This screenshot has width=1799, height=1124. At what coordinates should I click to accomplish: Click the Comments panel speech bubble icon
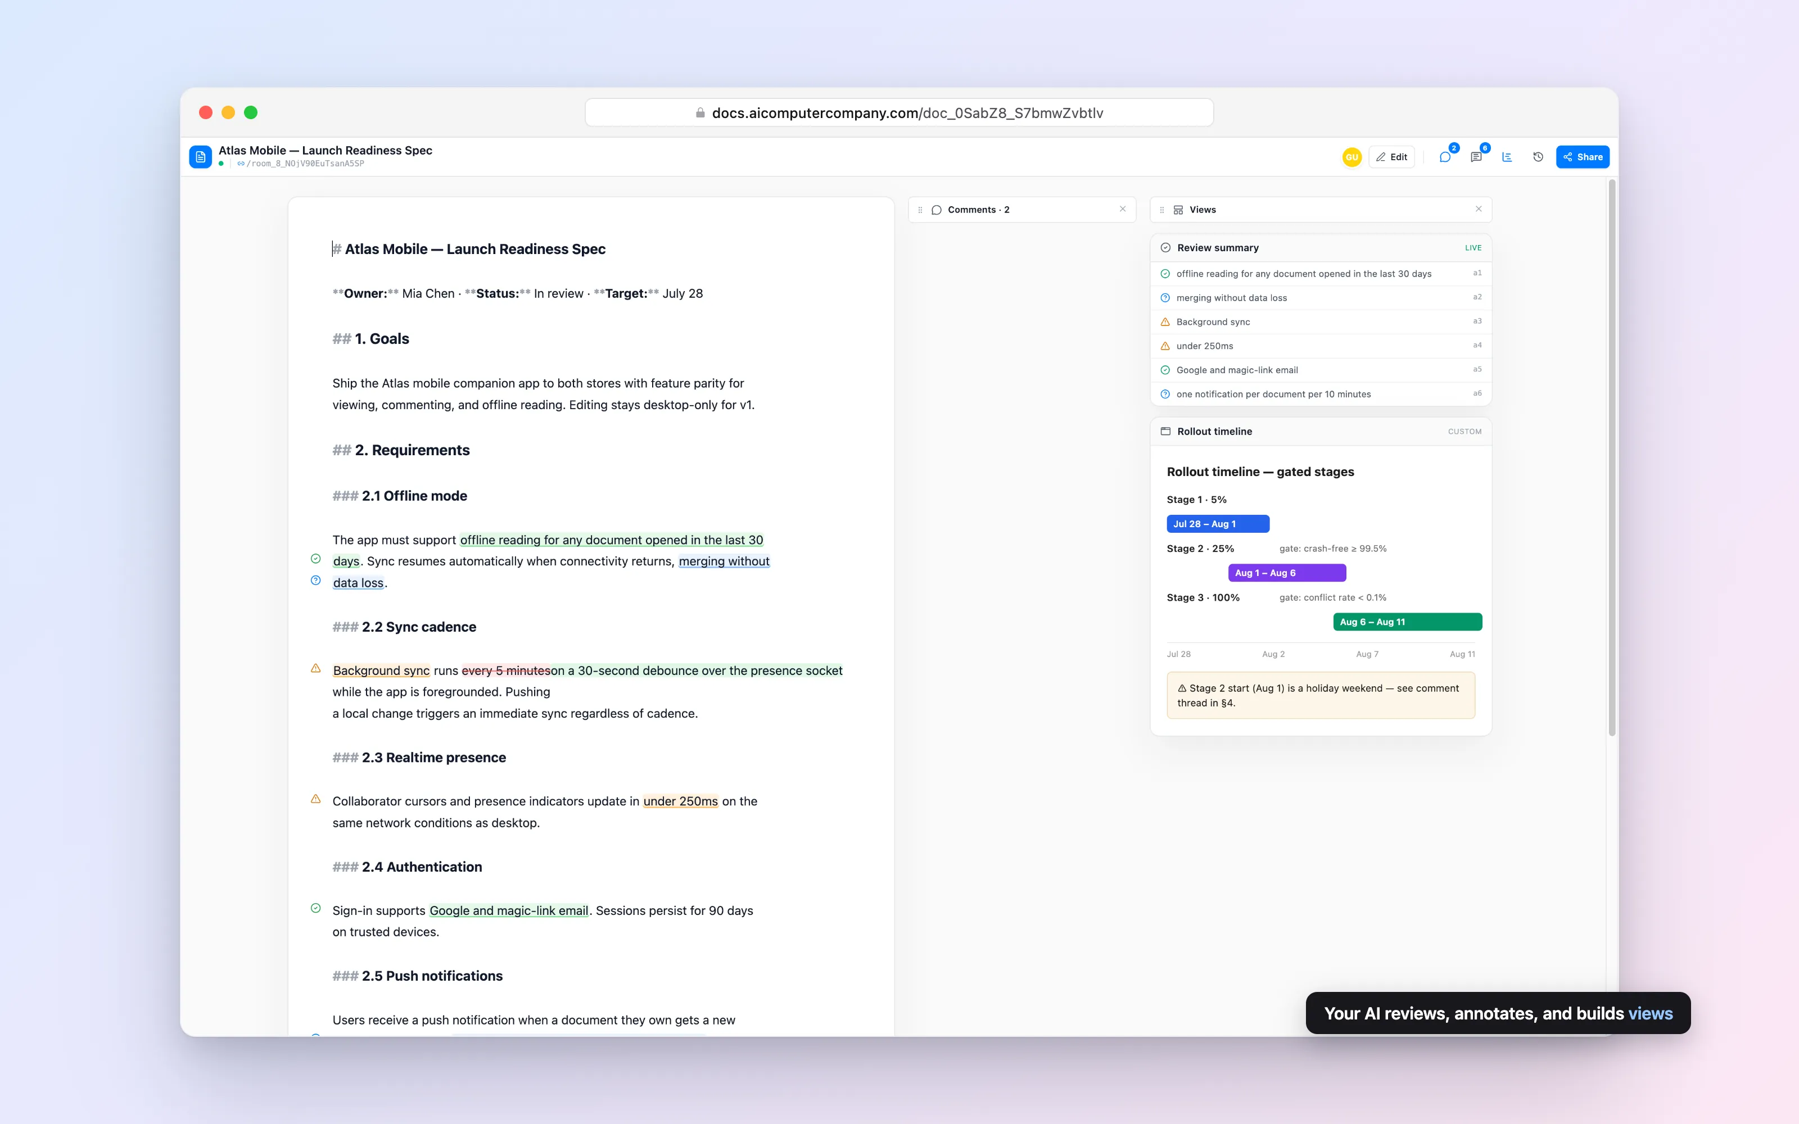937,210
